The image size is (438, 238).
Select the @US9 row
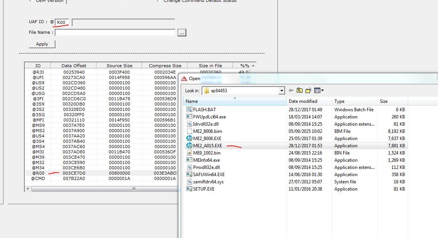point(102,83)
